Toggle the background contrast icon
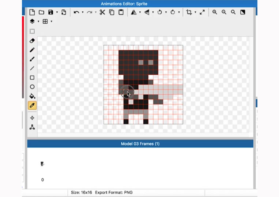The image size is (279, 197). (243, 12)
